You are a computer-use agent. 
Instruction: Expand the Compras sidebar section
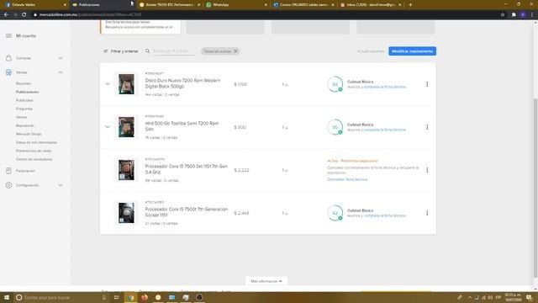coord(61,58)
